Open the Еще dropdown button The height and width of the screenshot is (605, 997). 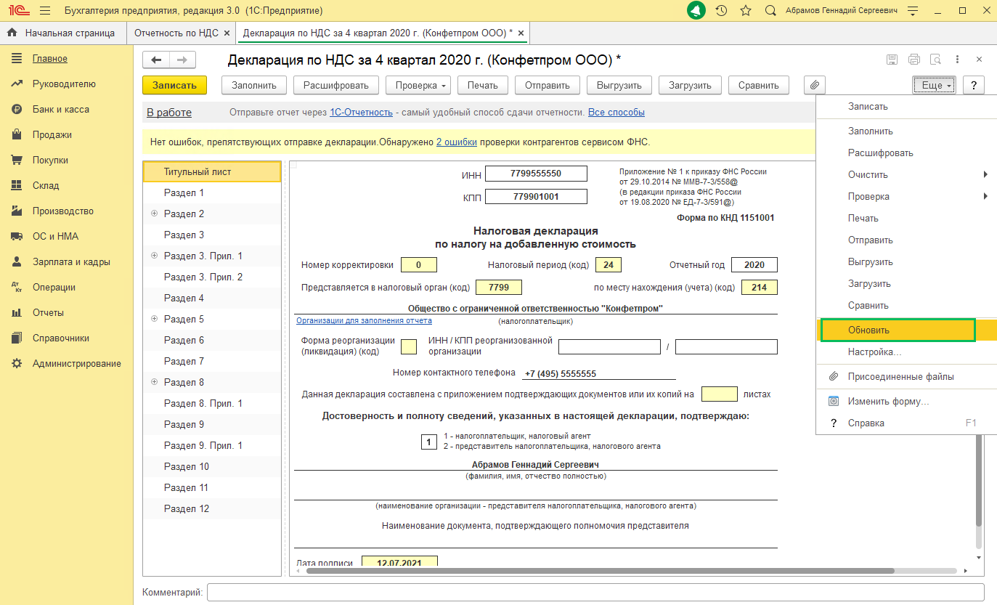coord(935,85)
